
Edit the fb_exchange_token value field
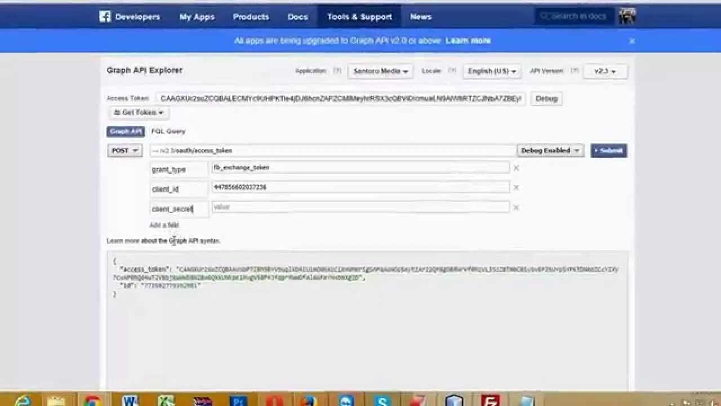[360, 167]
